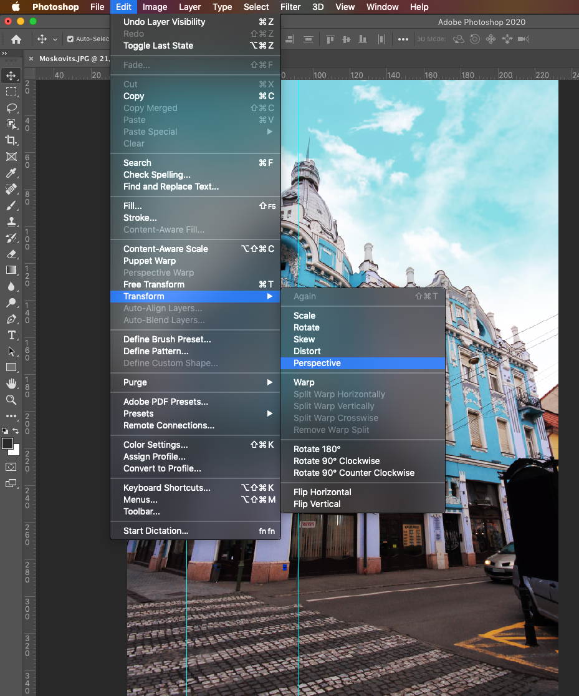Viewport: 579px width, 696px height.
Task: Choose Content-Aware Scale
Action: [195, 249]
